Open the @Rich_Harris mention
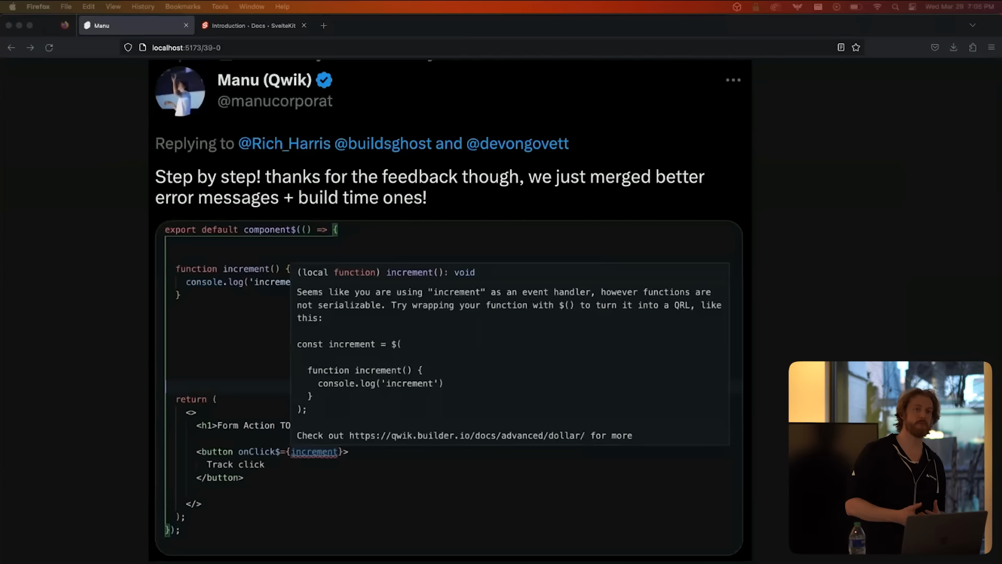 pyautogui.click(x=284, y=144)
